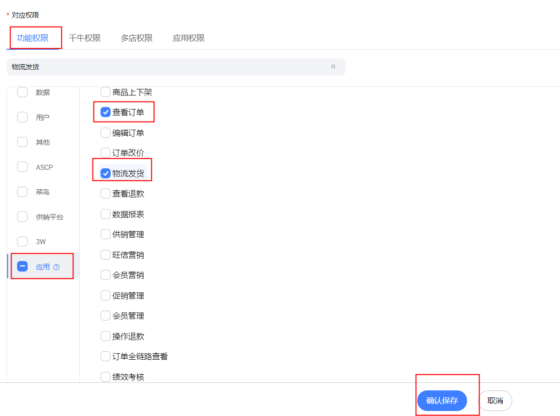Click the help icon beside 应用
This screenshot has width=560, height=416.
point(56,267)
